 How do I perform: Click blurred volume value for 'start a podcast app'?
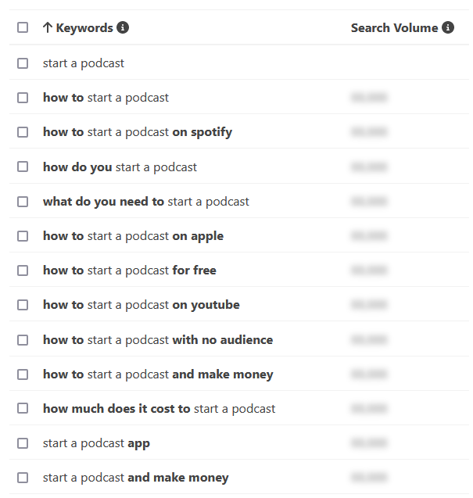(369, 442)
